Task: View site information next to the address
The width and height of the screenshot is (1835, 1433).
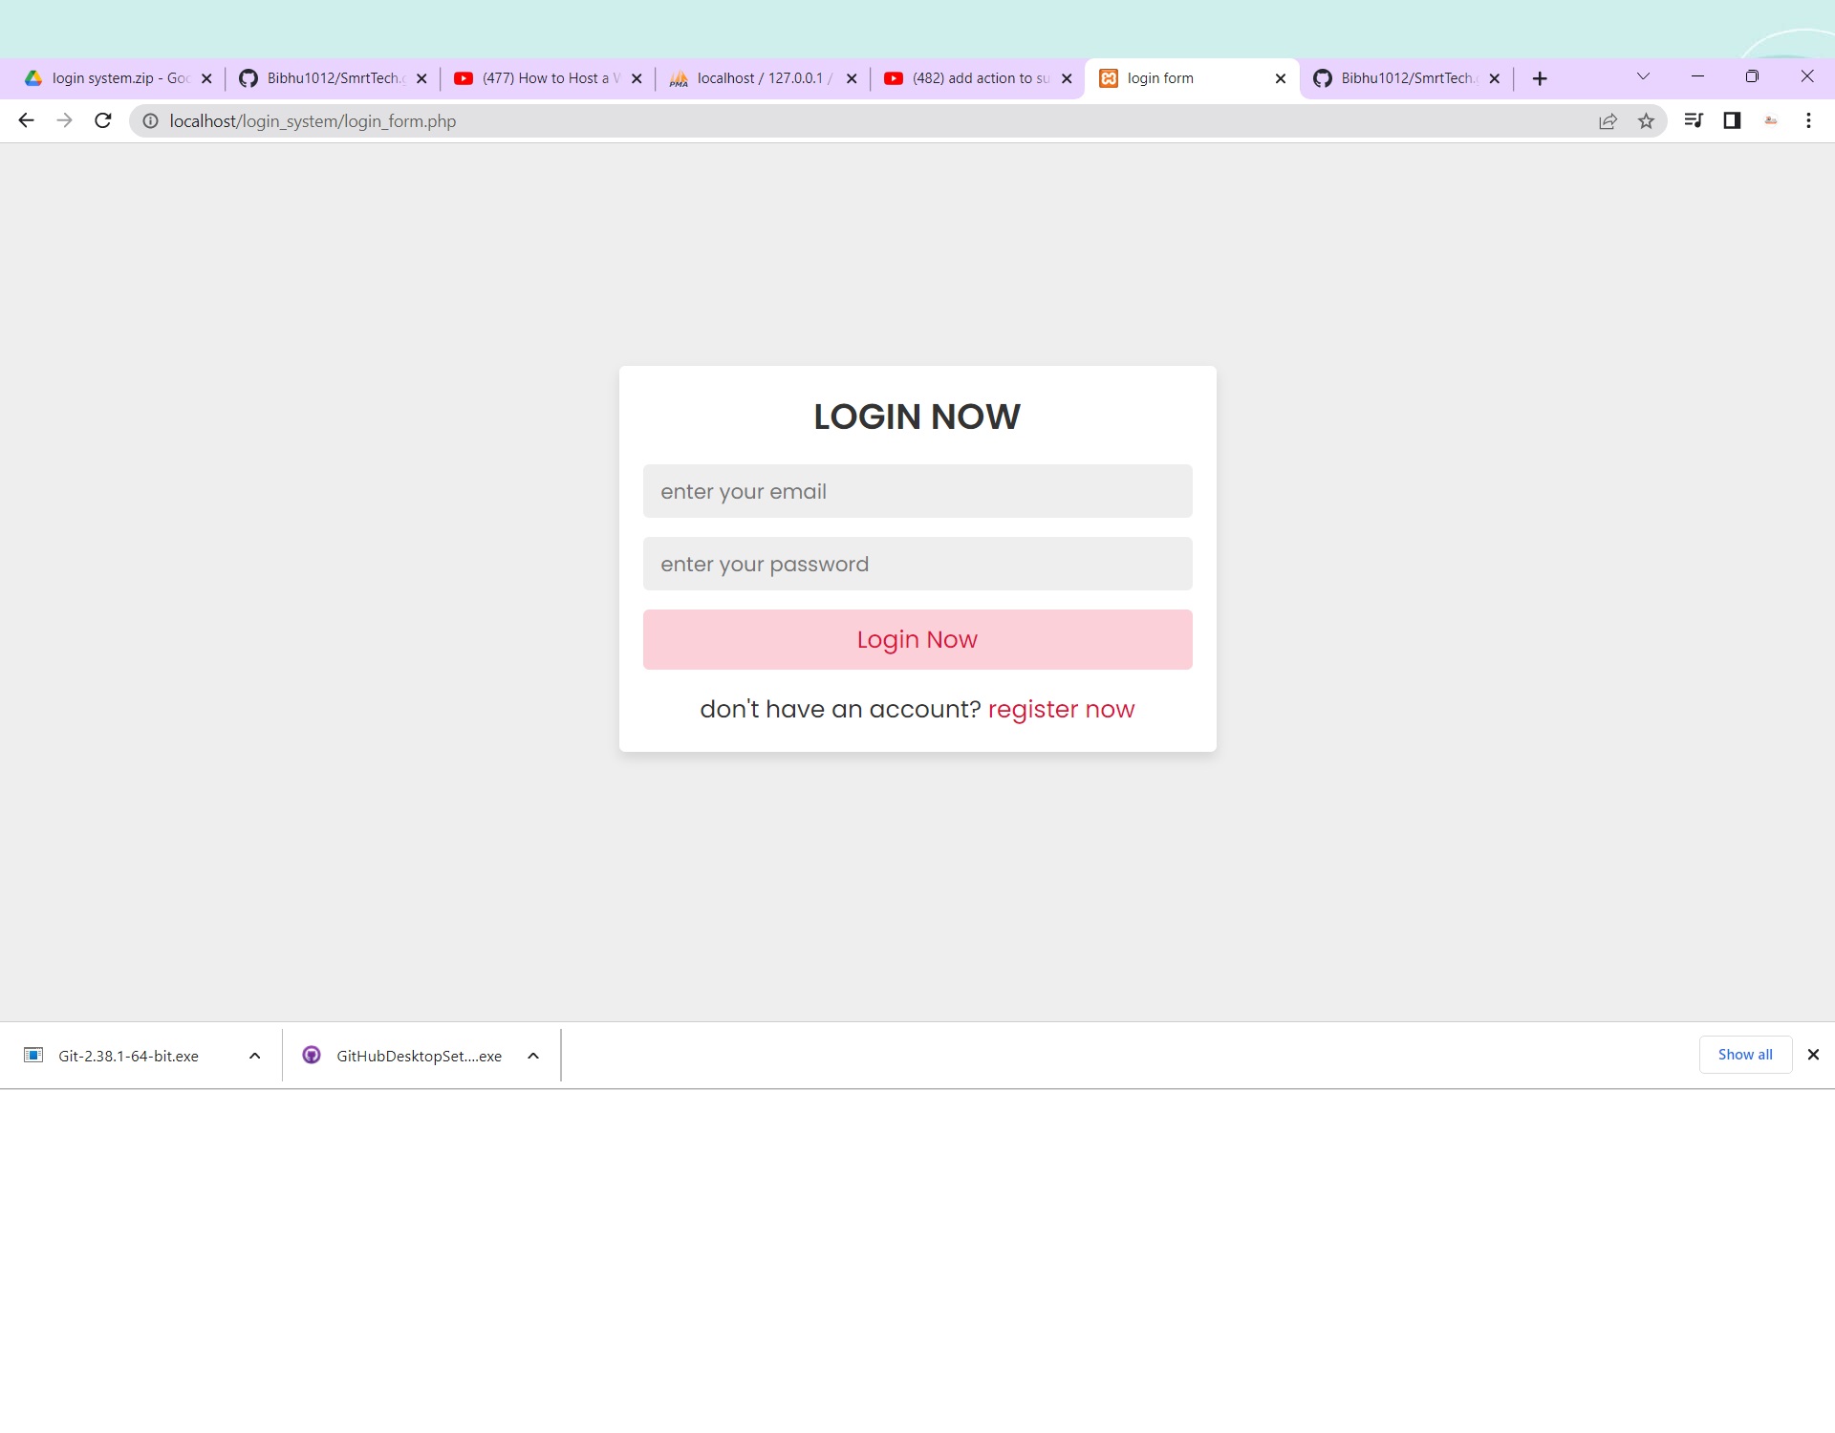Action: (151, 120)
